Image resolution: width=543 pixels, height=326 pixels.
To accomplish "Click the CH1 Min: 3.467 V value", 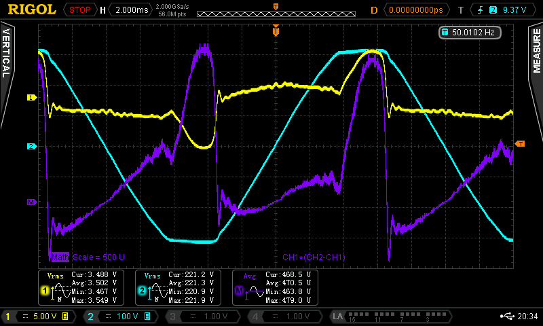I will point(94,292).
